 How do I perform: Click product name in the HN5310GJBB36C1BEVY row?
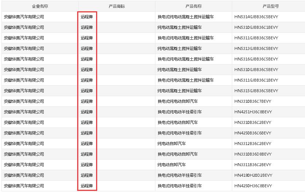pyautogui.click(x=179, y=27)
